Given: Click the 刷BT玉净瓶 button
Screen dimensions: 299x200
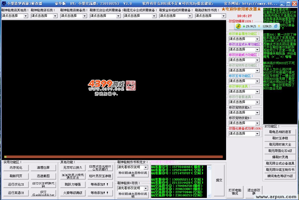Looking at the screenshot, I should click(280, 138).
